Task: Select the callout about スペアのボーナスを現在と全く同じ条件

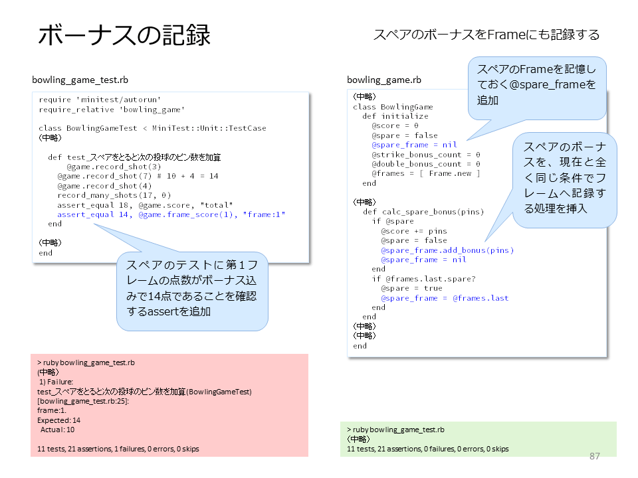Action: coord(565,180)
